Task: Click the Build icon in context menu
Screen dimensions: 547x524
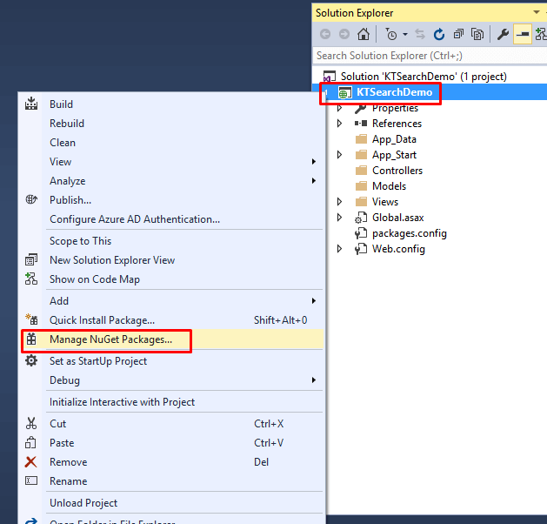Action: 31,104
